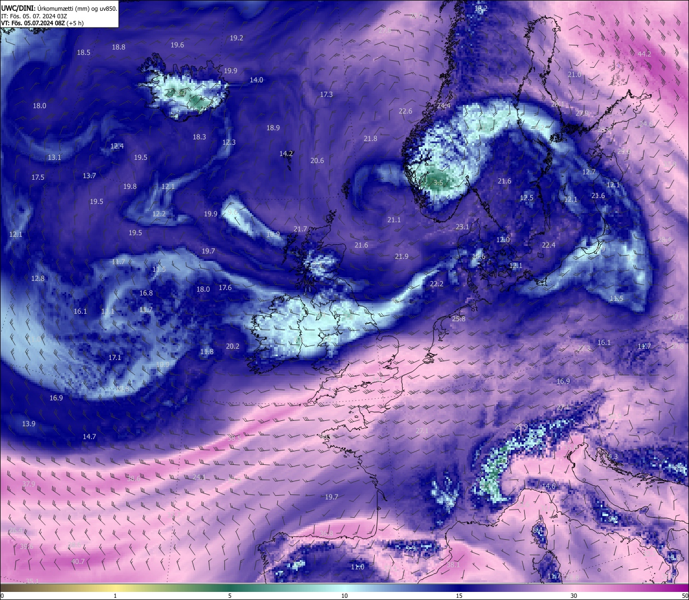Select the 12.4 value label
The image size is (689, 600).
pyautogui.click(x=117, y=146)
